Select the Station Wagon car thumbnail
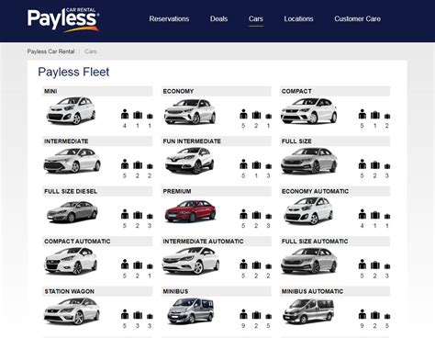Screen dimensions: 435x338 click(72, 311)
